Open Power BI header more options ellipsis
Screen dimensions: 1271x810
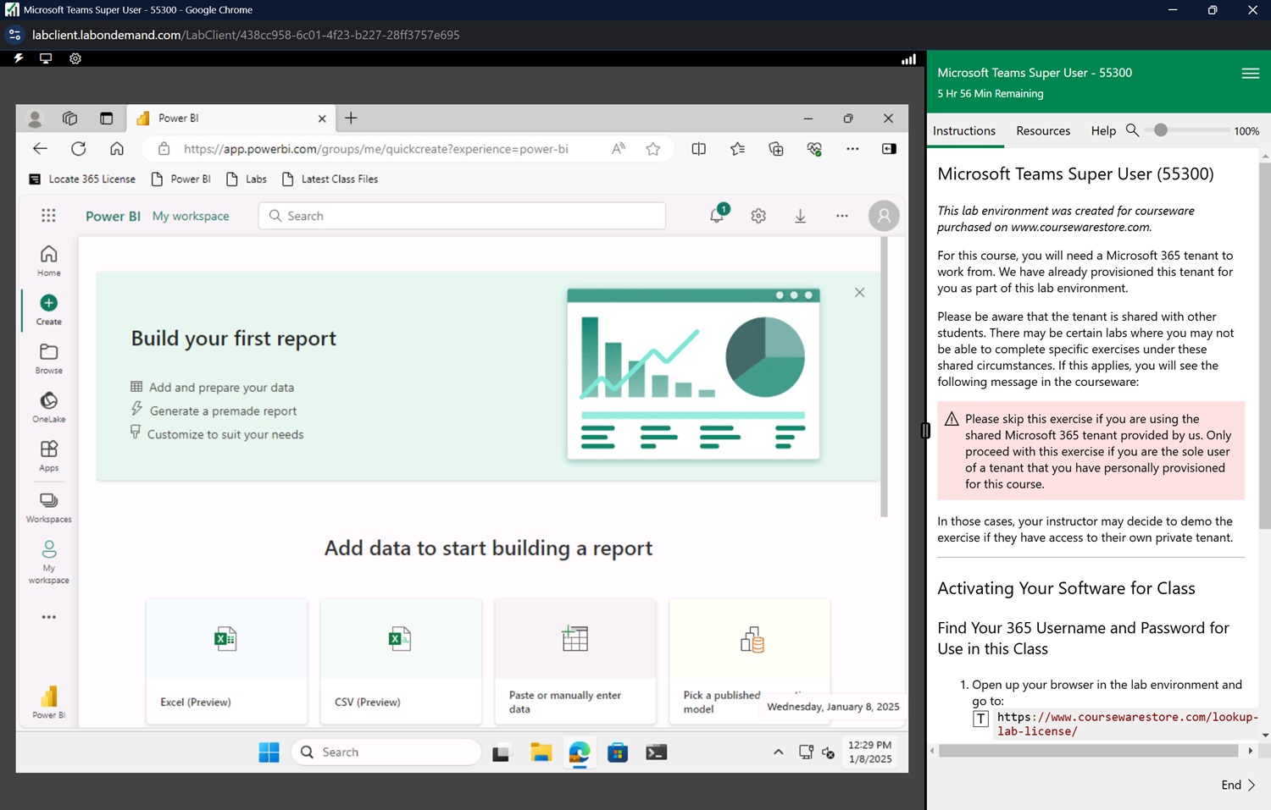coord(841,216)
